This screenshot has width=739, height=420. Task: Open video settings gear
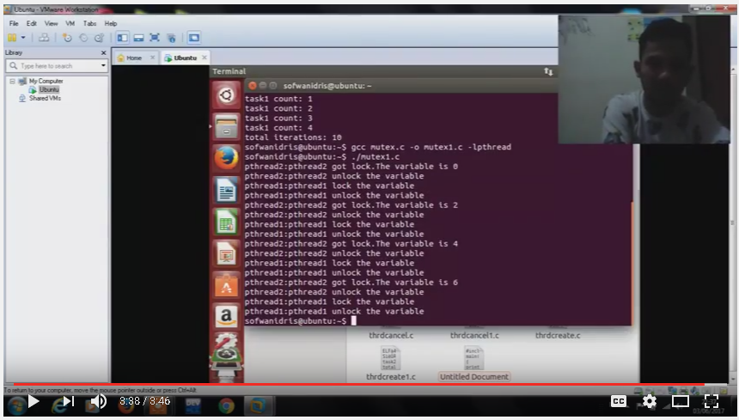coord(649,401)
